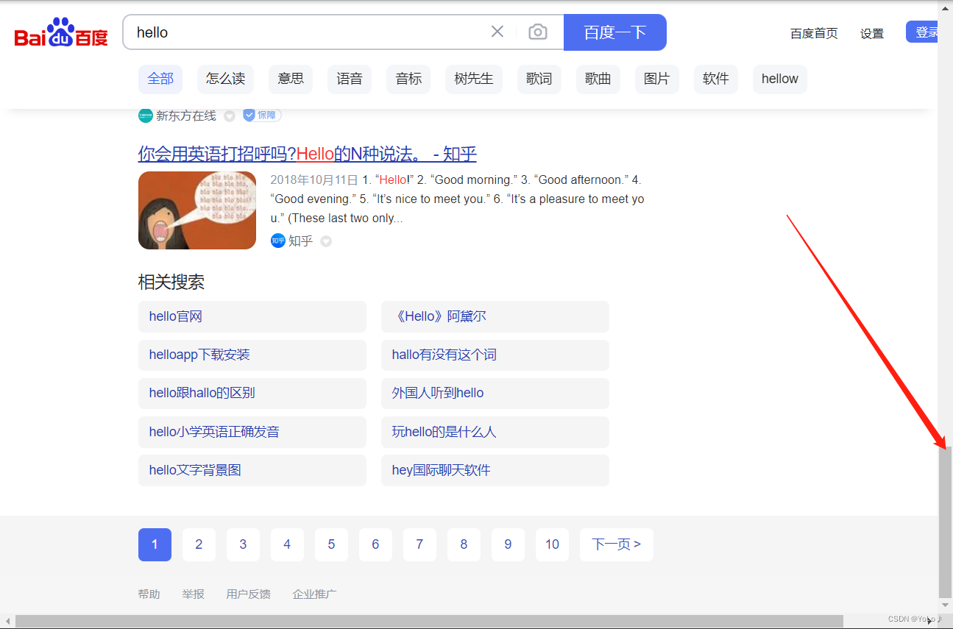Go to results page 9

pos(508,544)
